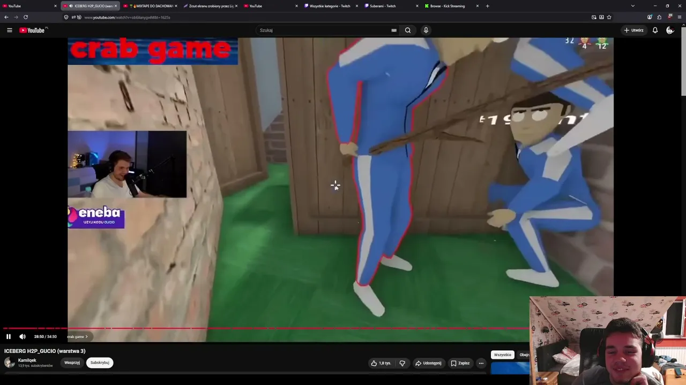The width and height of the screenshot is (686, 385).
Task: Open the Kamilqek channel avatar
Action: pos(10,363)
